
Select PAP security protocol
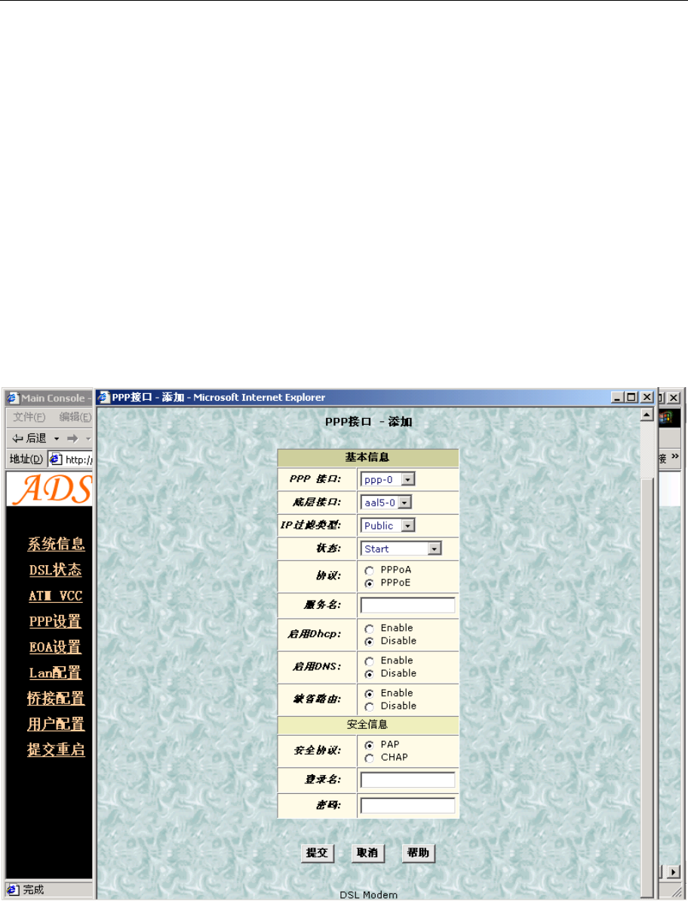[x=369, y=746]
